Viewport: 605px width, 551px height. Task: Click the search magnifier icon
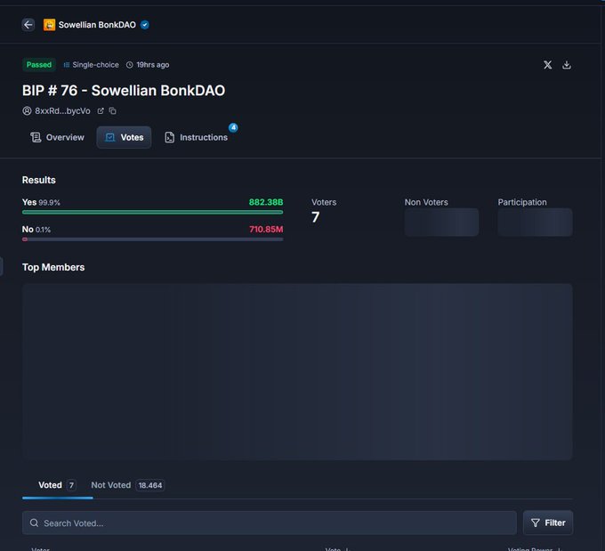coord(34,523)
